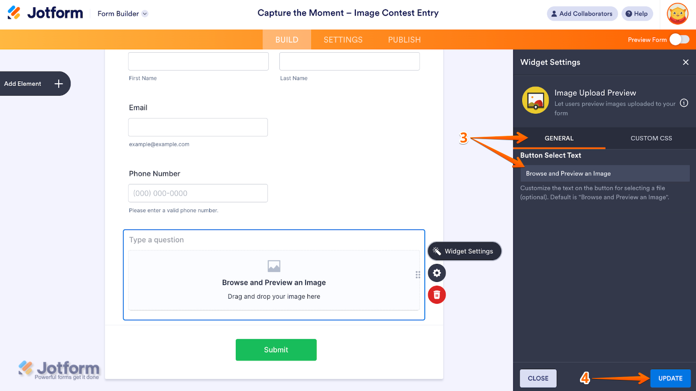Image resolution: width=696 pixels, height=391 pixels.
Task: Click the Phone Number input field
Action: 198,193
